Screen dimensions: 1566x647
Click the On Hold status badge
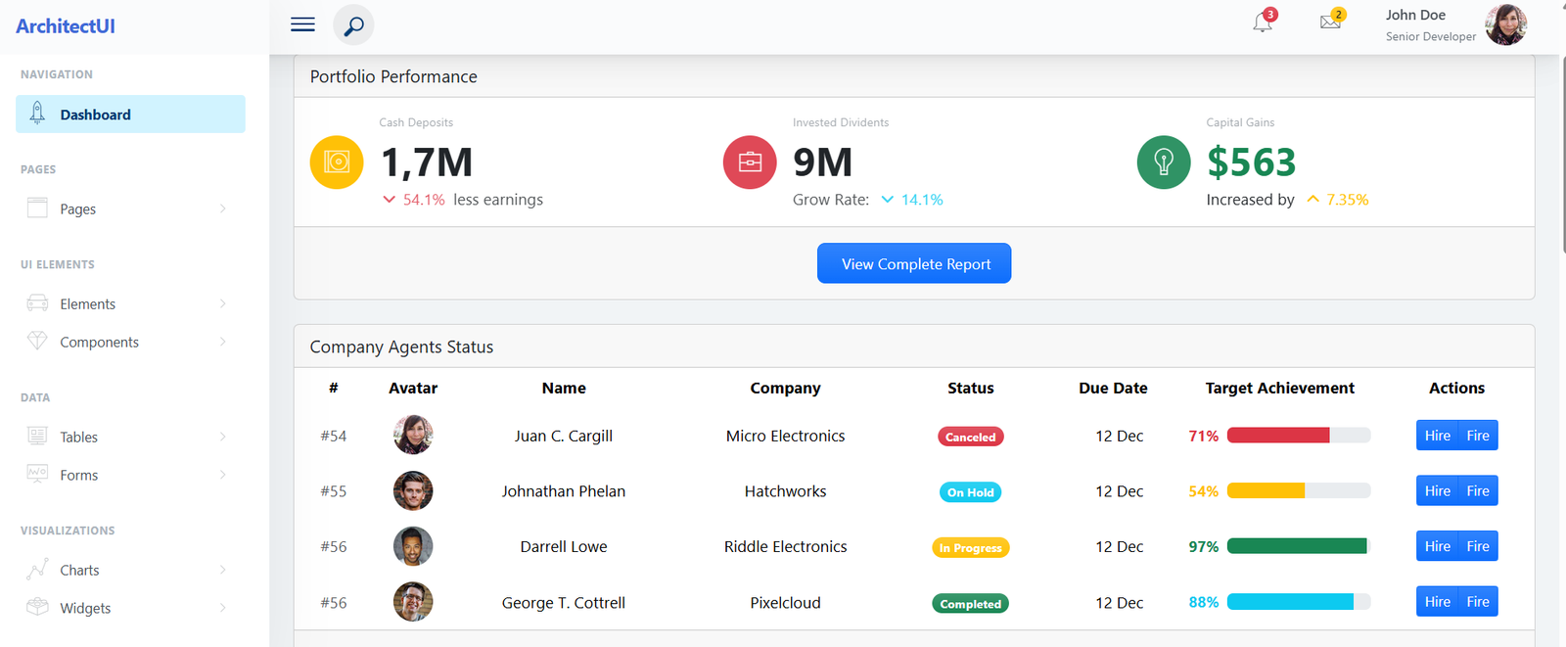(970, 492)
